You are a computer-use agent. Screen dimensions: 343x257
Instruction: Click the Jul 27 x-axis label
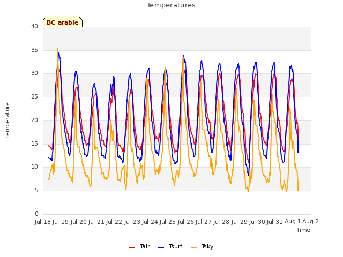point(204,222)
